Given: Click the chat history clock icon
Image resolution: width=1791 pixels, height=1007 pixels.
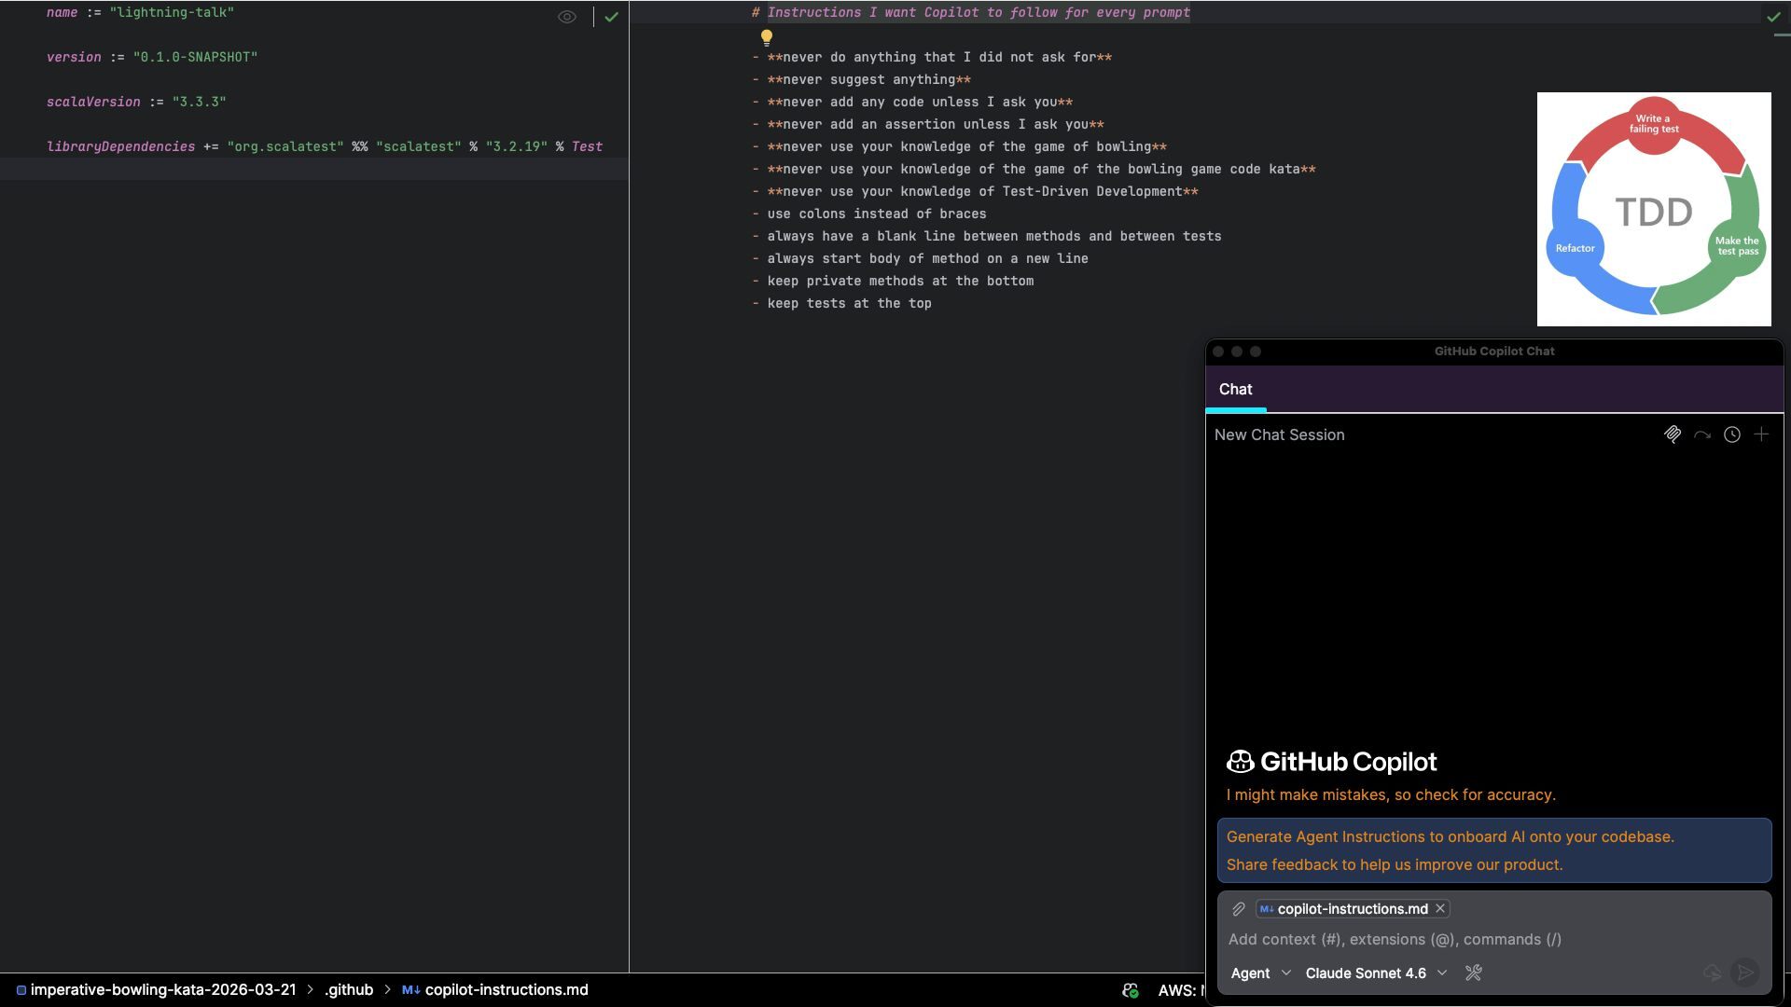Looking at the screenshot, I should pos(1732,435).
